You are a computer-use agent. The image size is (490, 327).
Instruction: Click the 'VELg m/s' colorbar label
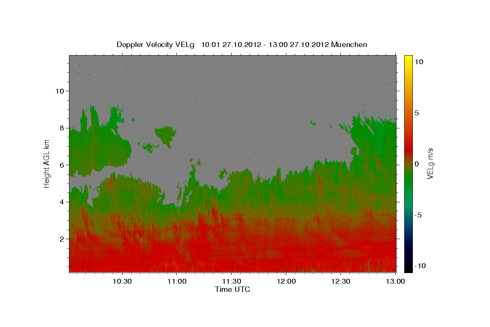pos(430,163)
